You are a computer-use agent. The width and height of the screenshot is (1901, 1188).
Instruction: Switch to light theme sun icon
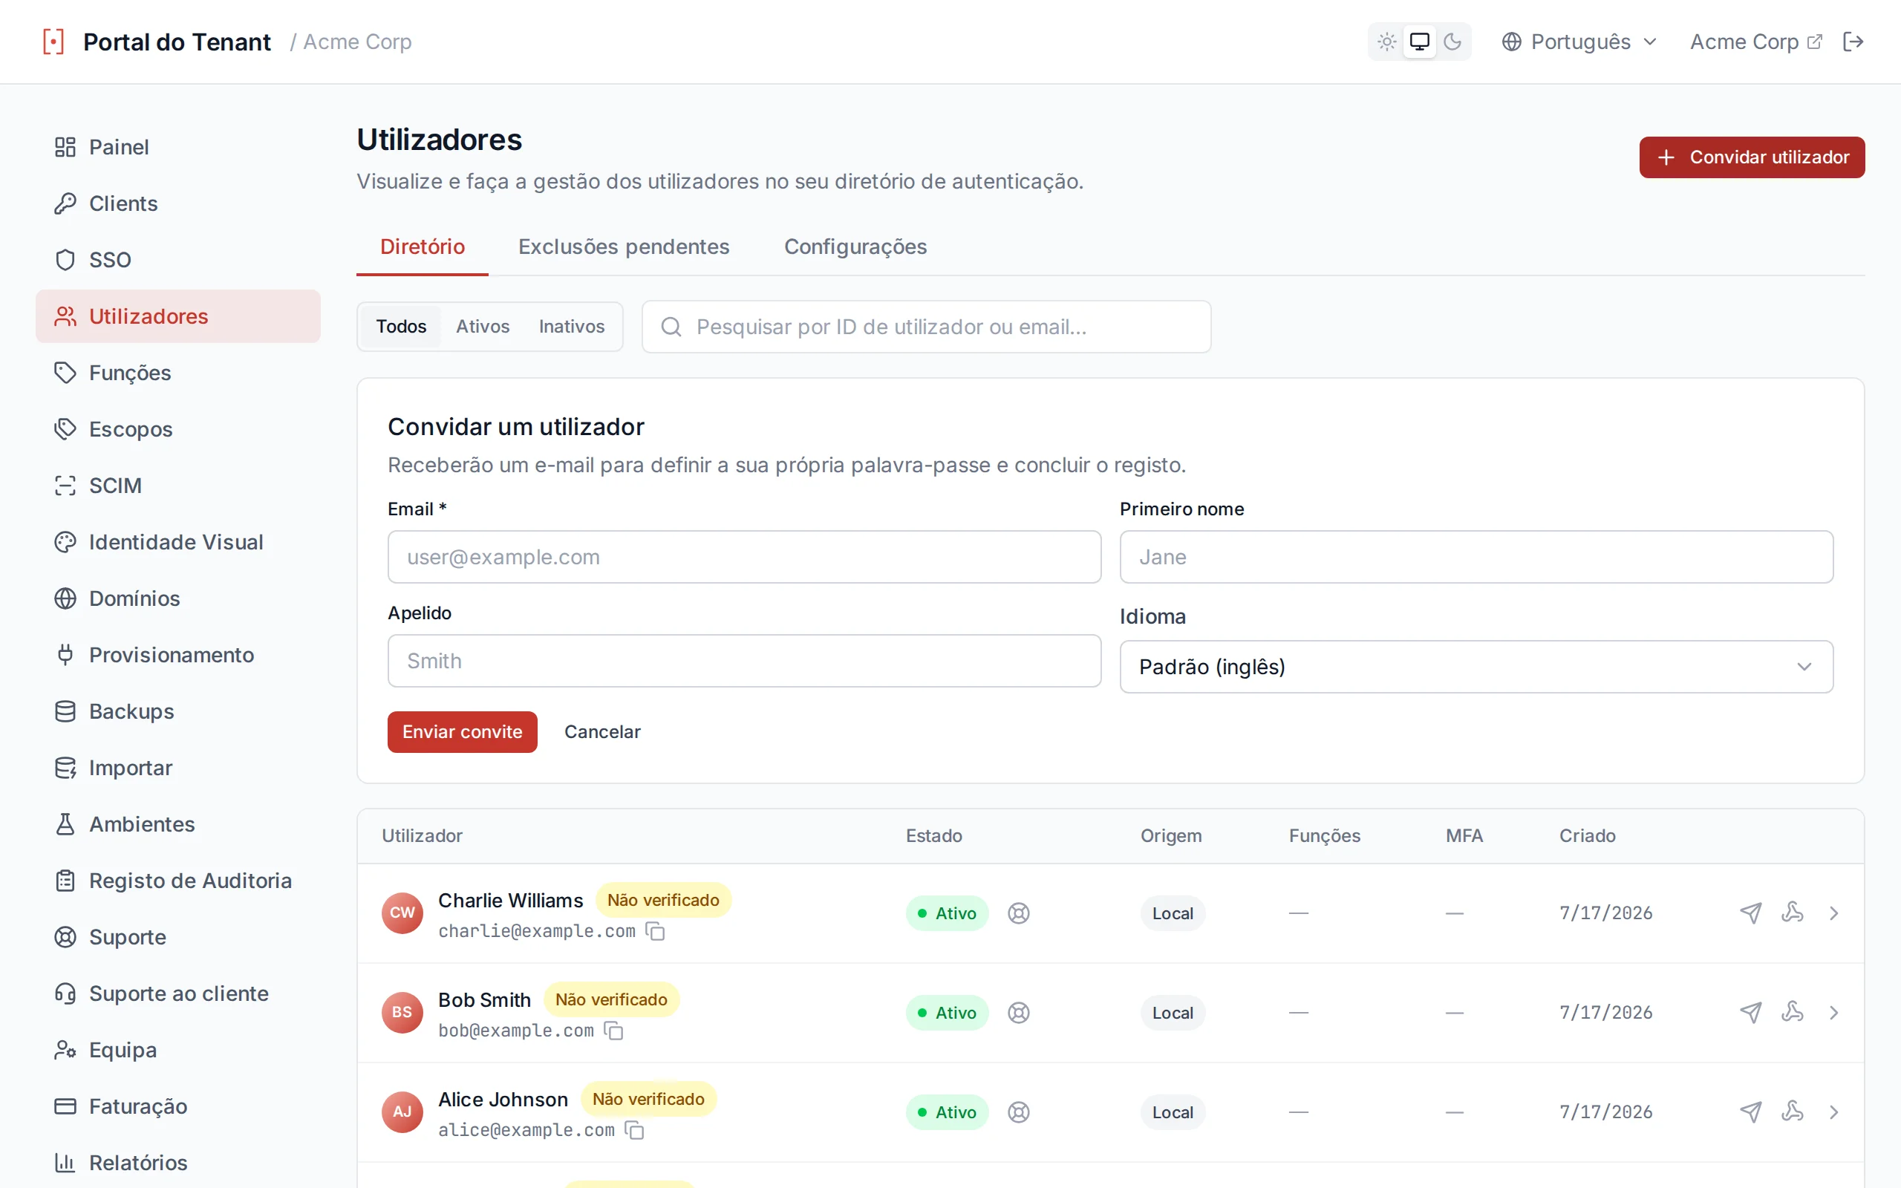(x=1386, y=42)
